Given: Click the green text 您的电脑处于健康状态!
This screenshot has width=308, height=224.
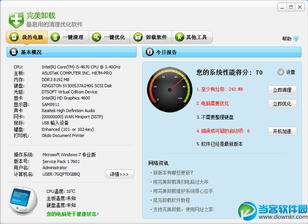Looking at the screenshot, I should [72, 214].
